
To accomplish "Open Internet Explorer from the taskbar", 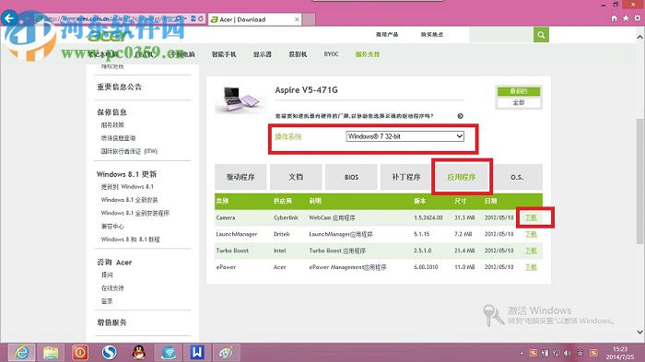I will coord(21,353).
